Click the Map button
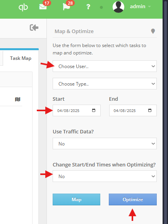The width and height of the screenshot is (168, 224). click(76, 199)
